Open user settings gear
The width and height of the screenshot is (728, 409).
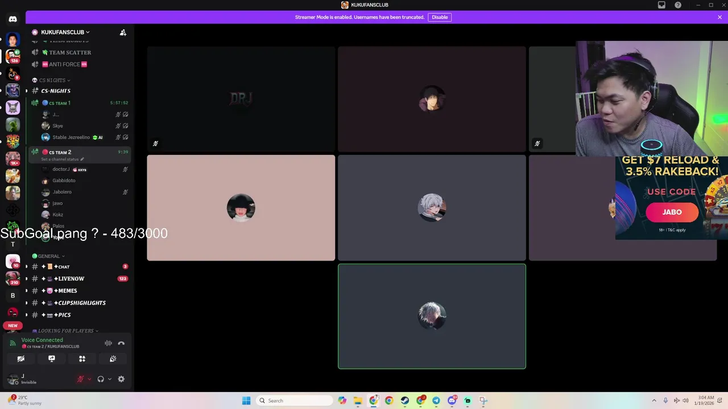click(x=121, y=379)
